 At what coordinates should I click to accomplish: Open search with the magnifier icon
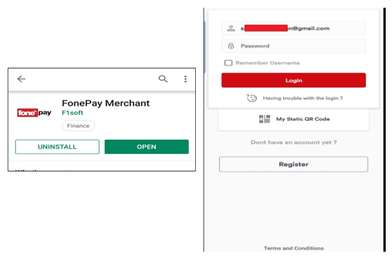pyautogui.click(x=163, y=79)
